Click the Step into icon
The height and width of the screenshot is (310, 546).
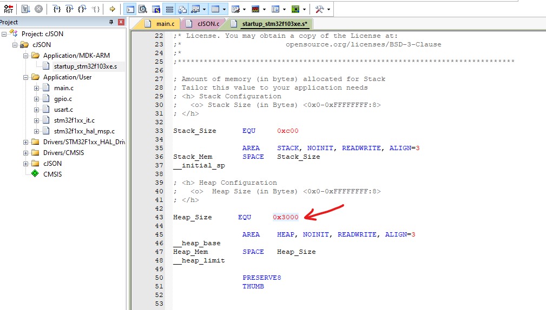click(57, 9)
